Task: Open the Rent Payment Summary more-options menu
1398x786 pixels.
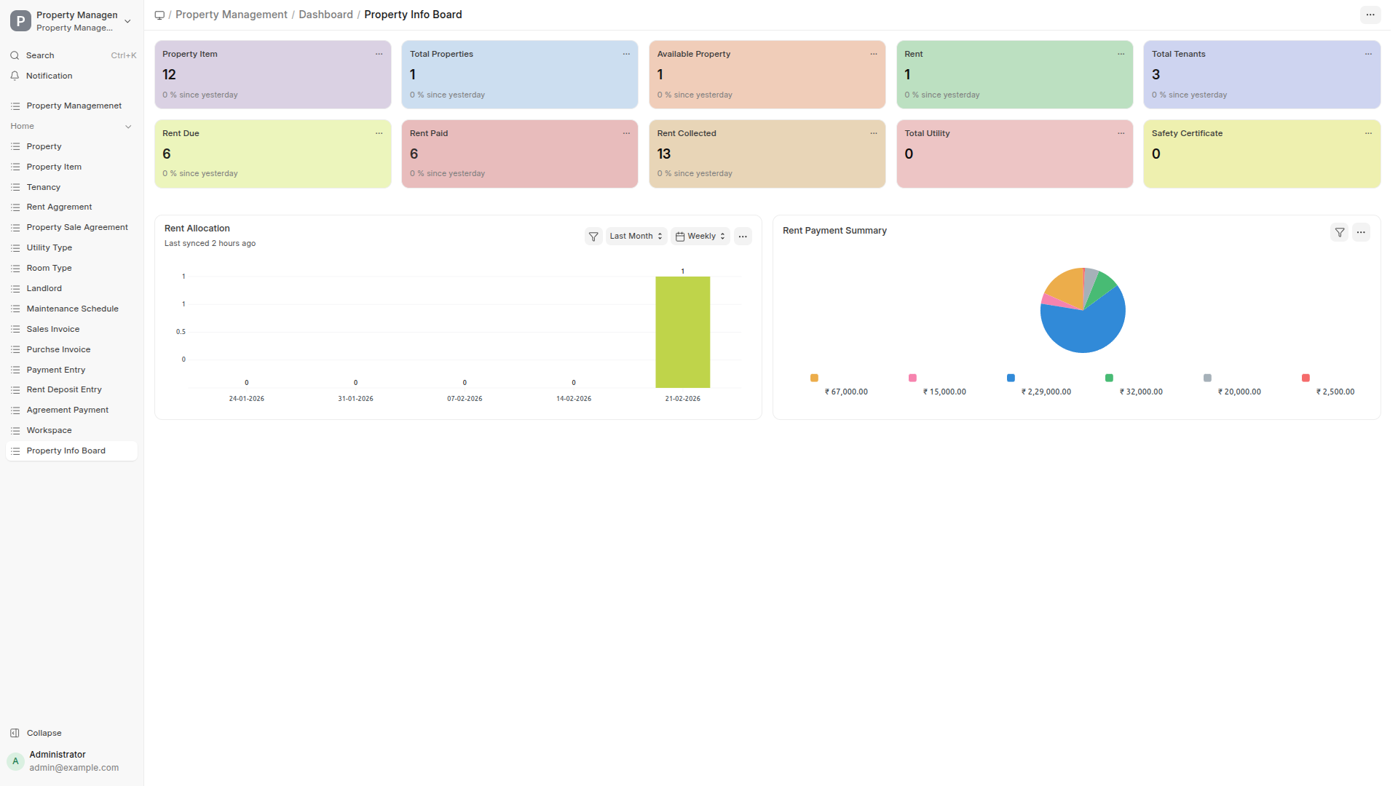Action: pyautogui.click(x=1361, y=232)
